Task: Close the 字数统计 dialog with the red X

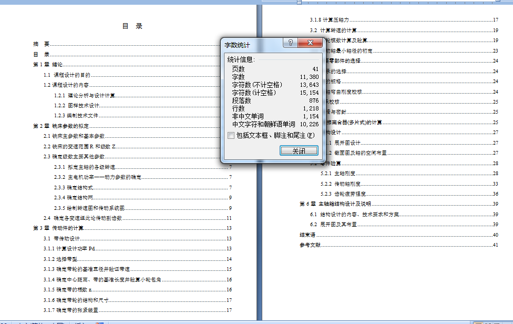Action: point(310,43)
